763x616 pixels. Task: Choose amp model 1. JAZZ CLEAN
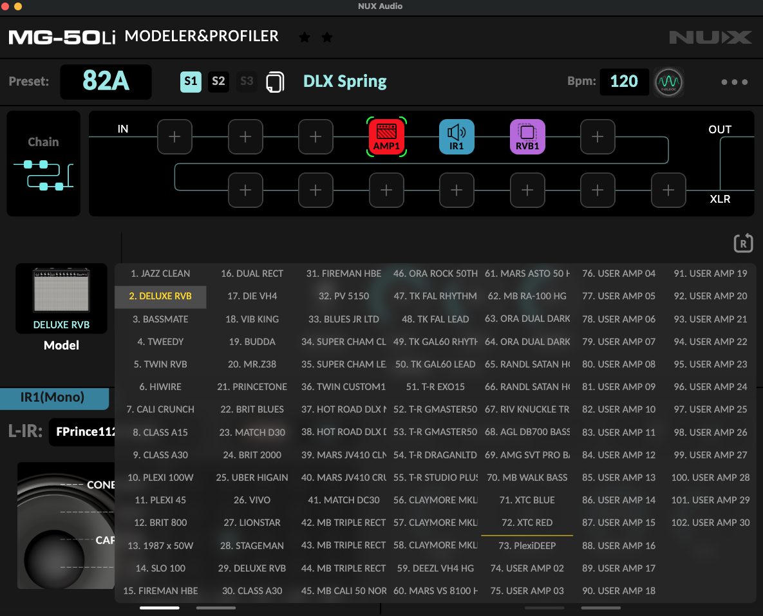(160, 274)
